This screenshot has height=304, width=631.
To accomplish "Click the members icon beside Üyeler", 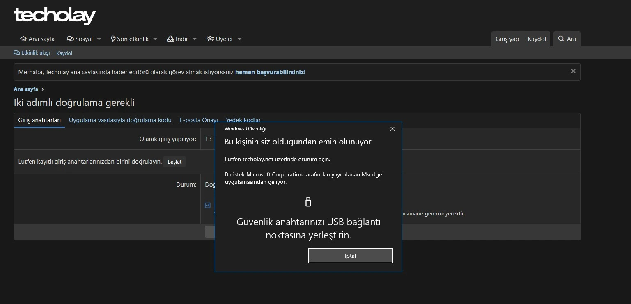I will pyautogui.click(x=210, y=39).
